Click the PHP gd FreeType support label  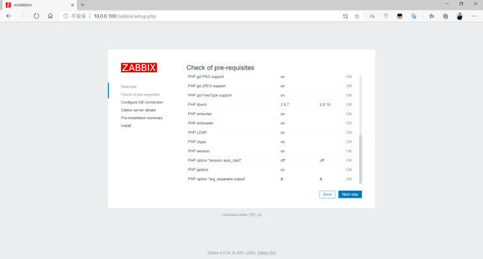(210, 95)
